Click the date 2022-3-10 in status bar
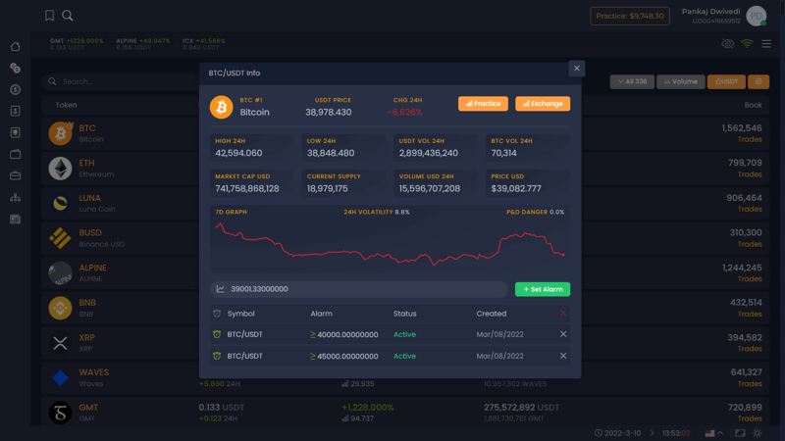Image resolution: width=785 pixels, height=441 pixels. 622,433
